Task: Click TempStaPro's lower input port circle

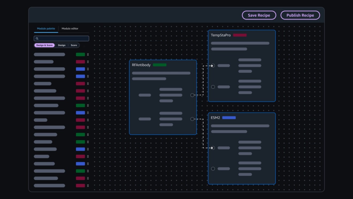Action: click(x=213, y=87)
